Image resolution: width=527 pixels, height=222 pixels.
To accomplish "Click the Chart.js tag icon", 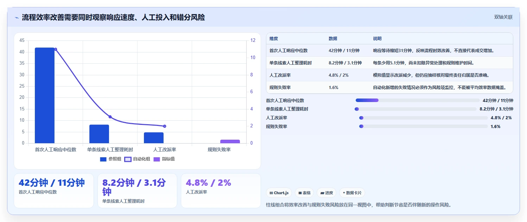I will [271, 193].
